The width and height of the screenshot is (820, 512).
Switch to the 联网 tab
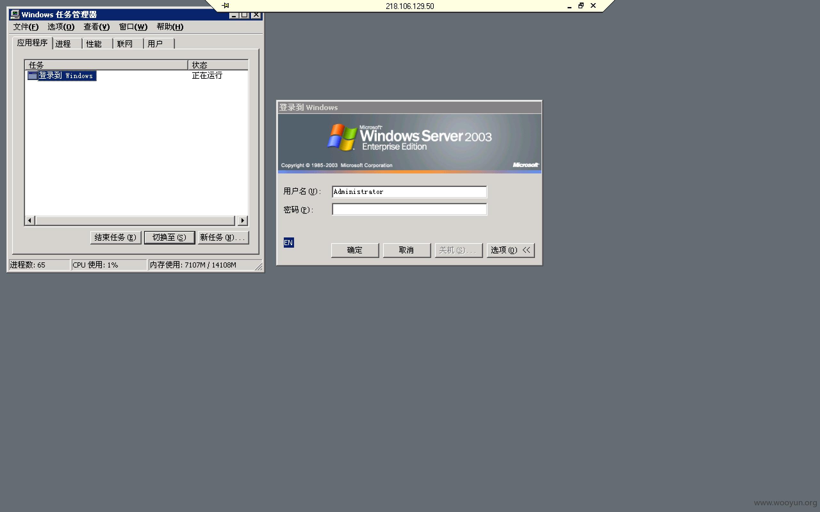point(128,44)
